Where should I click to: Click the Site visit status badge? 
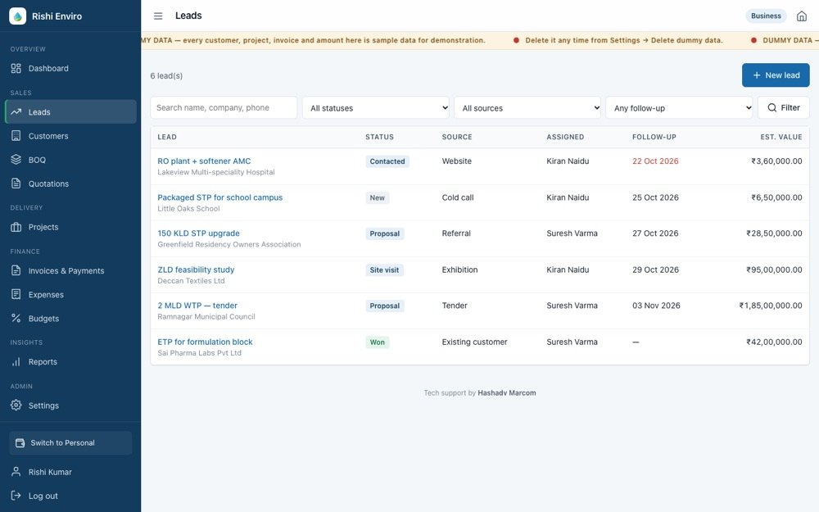384,270
